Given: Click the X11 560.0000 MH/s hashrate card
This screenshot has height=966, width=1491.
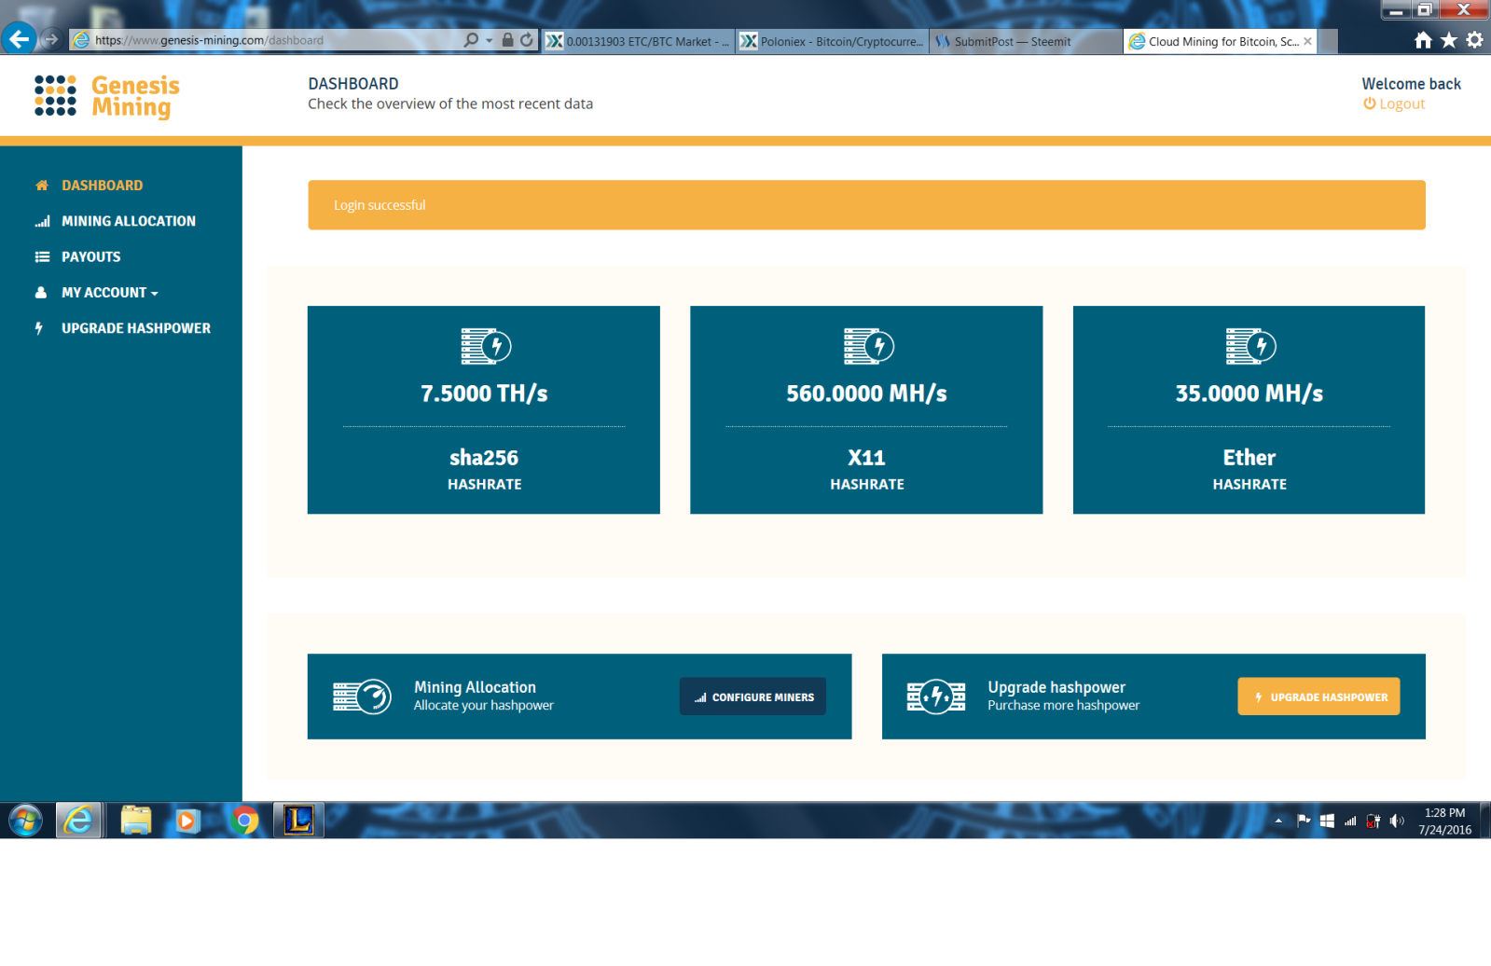Looking at the screenshot, I should 866,409.
